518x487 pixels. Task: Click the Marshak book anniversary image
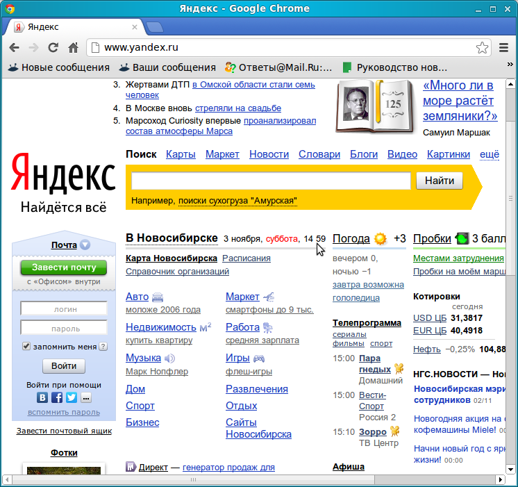click(x=375, y=106)
